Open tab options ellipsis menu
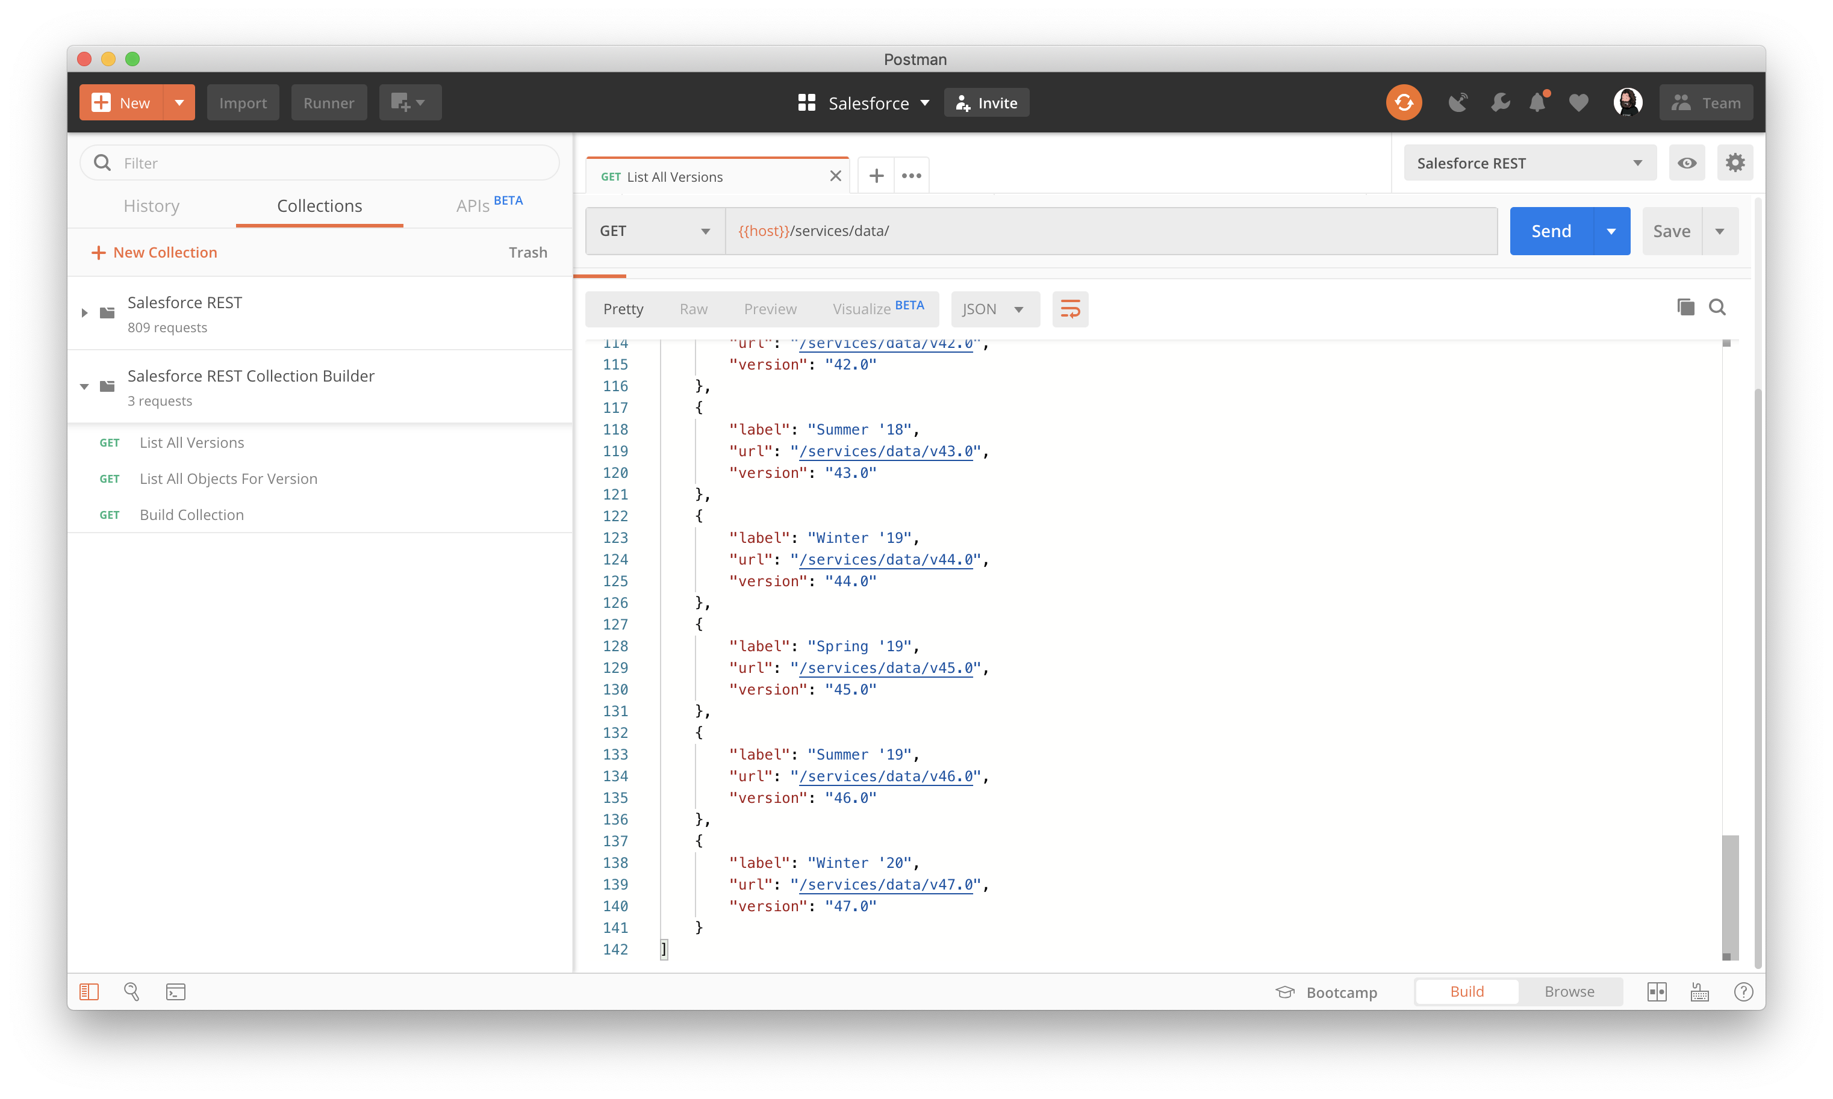The height and width of the screenshot is (1099, 1833). [911, 176]
